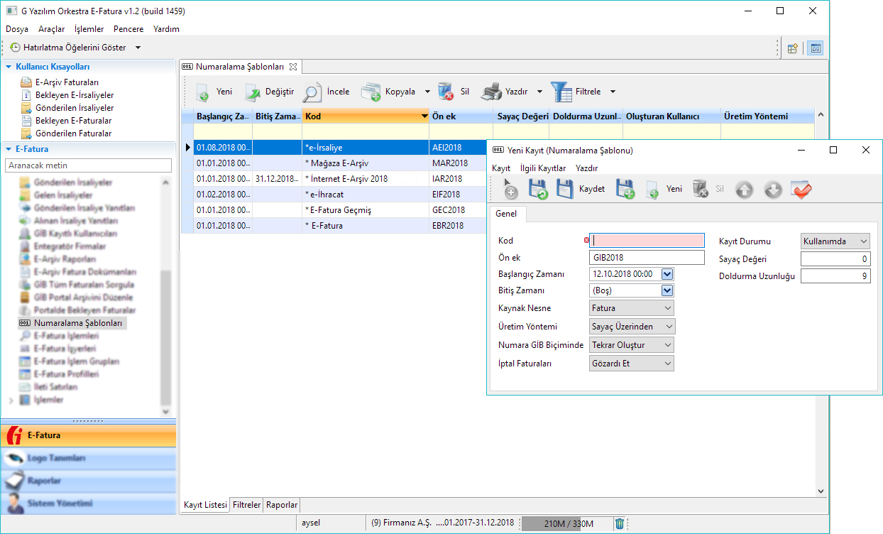The width and height of the screenshot is (883, 534).
Task: Expand the Üretim Yöntemi dropdown
Action: (632, 327)
